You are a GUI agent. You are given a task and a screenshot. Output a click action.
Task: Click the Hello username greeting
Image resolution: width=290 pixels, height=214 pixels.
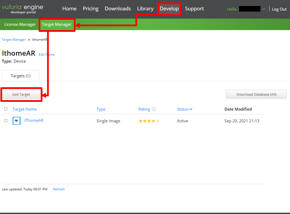pos(244,9)
